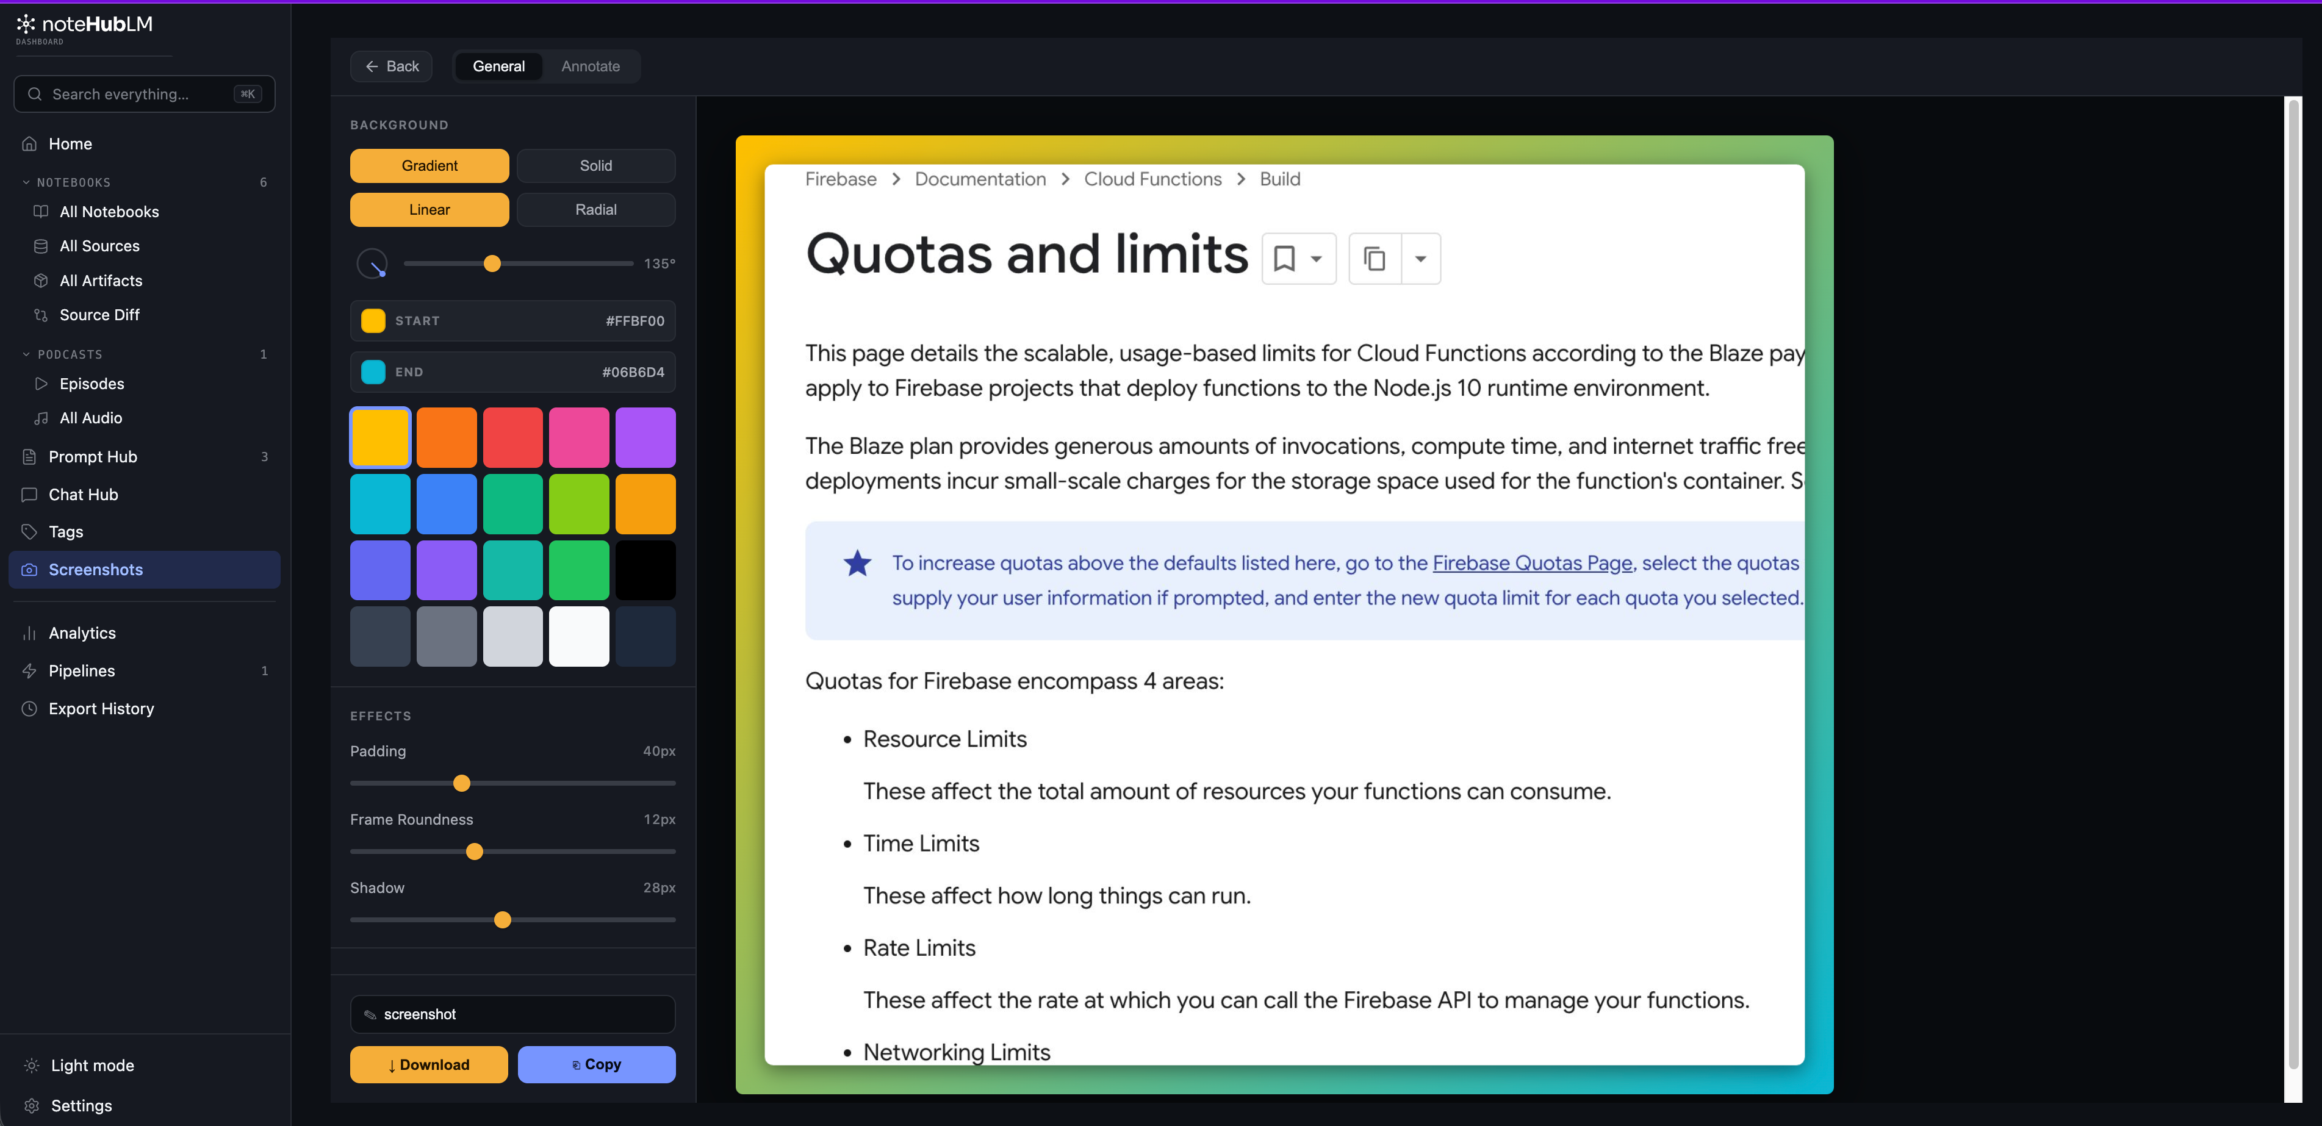
Task: Click the gradient angle dial icon
Action: pos(372,264)
